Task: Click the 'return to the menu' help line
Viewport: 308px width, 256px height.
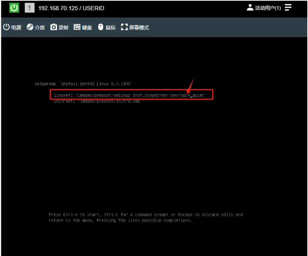Action: [x=121, y=220]
